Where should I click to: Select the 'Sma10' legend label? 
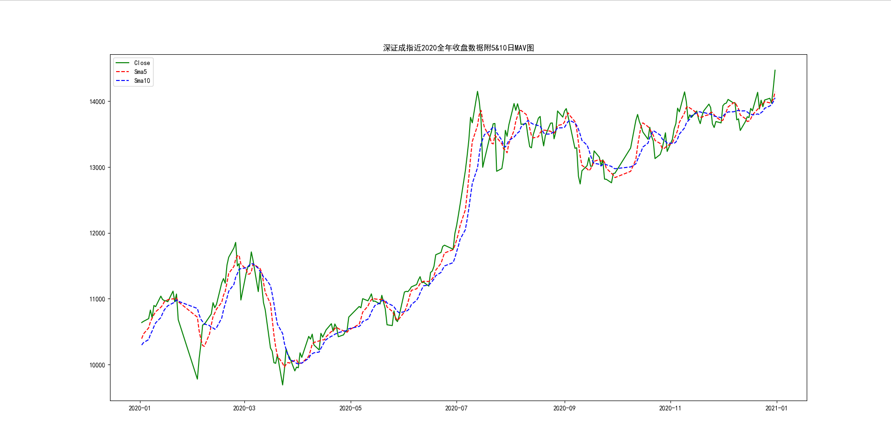point(142,80)
